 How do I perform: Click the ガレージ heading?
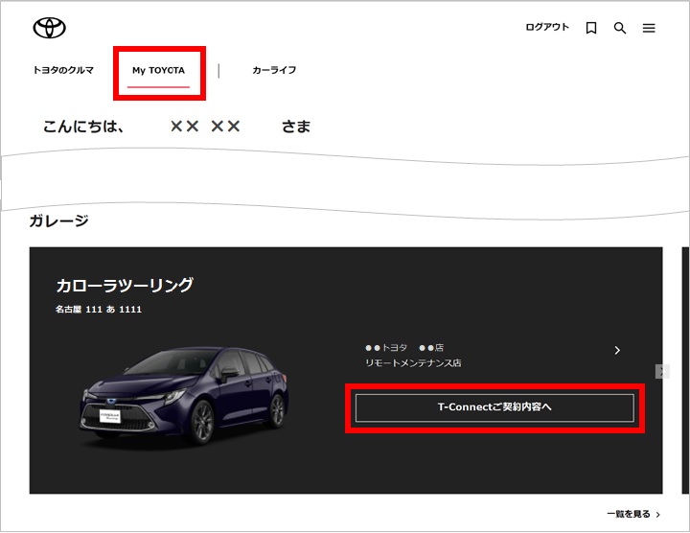(59, 220)
